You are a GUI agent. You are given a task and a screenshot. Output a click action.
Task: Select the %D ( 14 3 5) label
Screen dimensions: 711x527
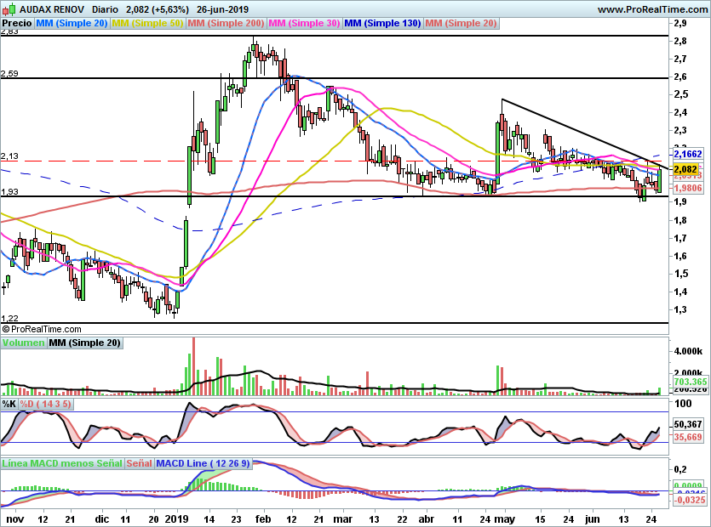45,404
